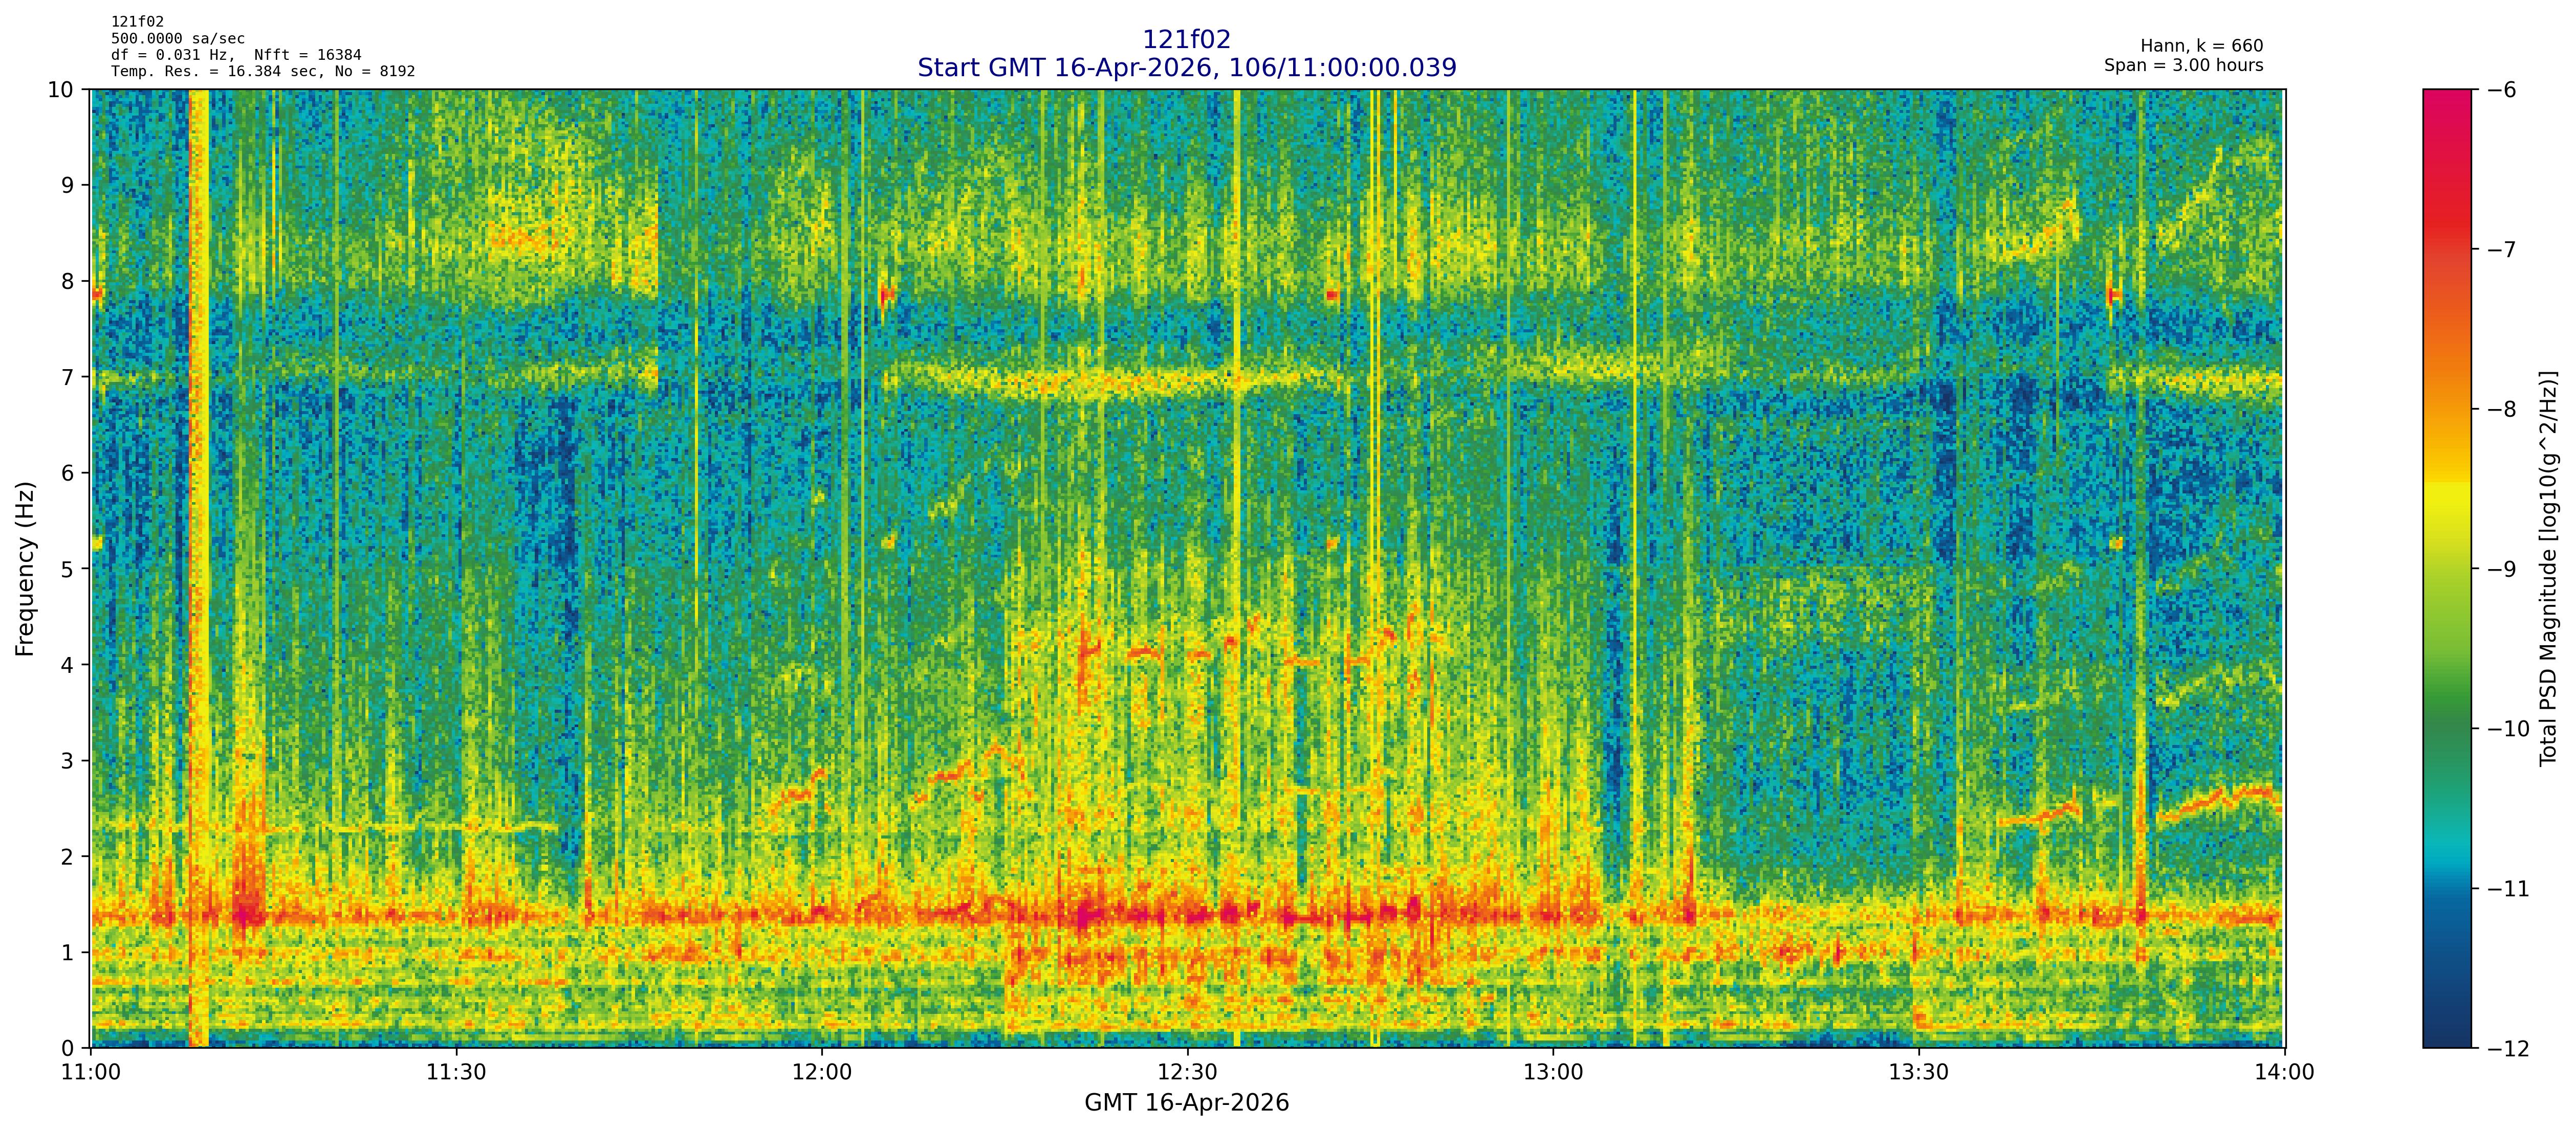
Task: Click the 11:30 time axis tick label
Action: [x=456, y=1073]
